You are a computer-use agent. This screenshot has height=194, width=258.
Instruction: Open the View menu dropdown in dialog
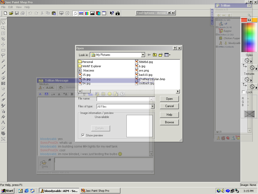(x=168, y=55)
